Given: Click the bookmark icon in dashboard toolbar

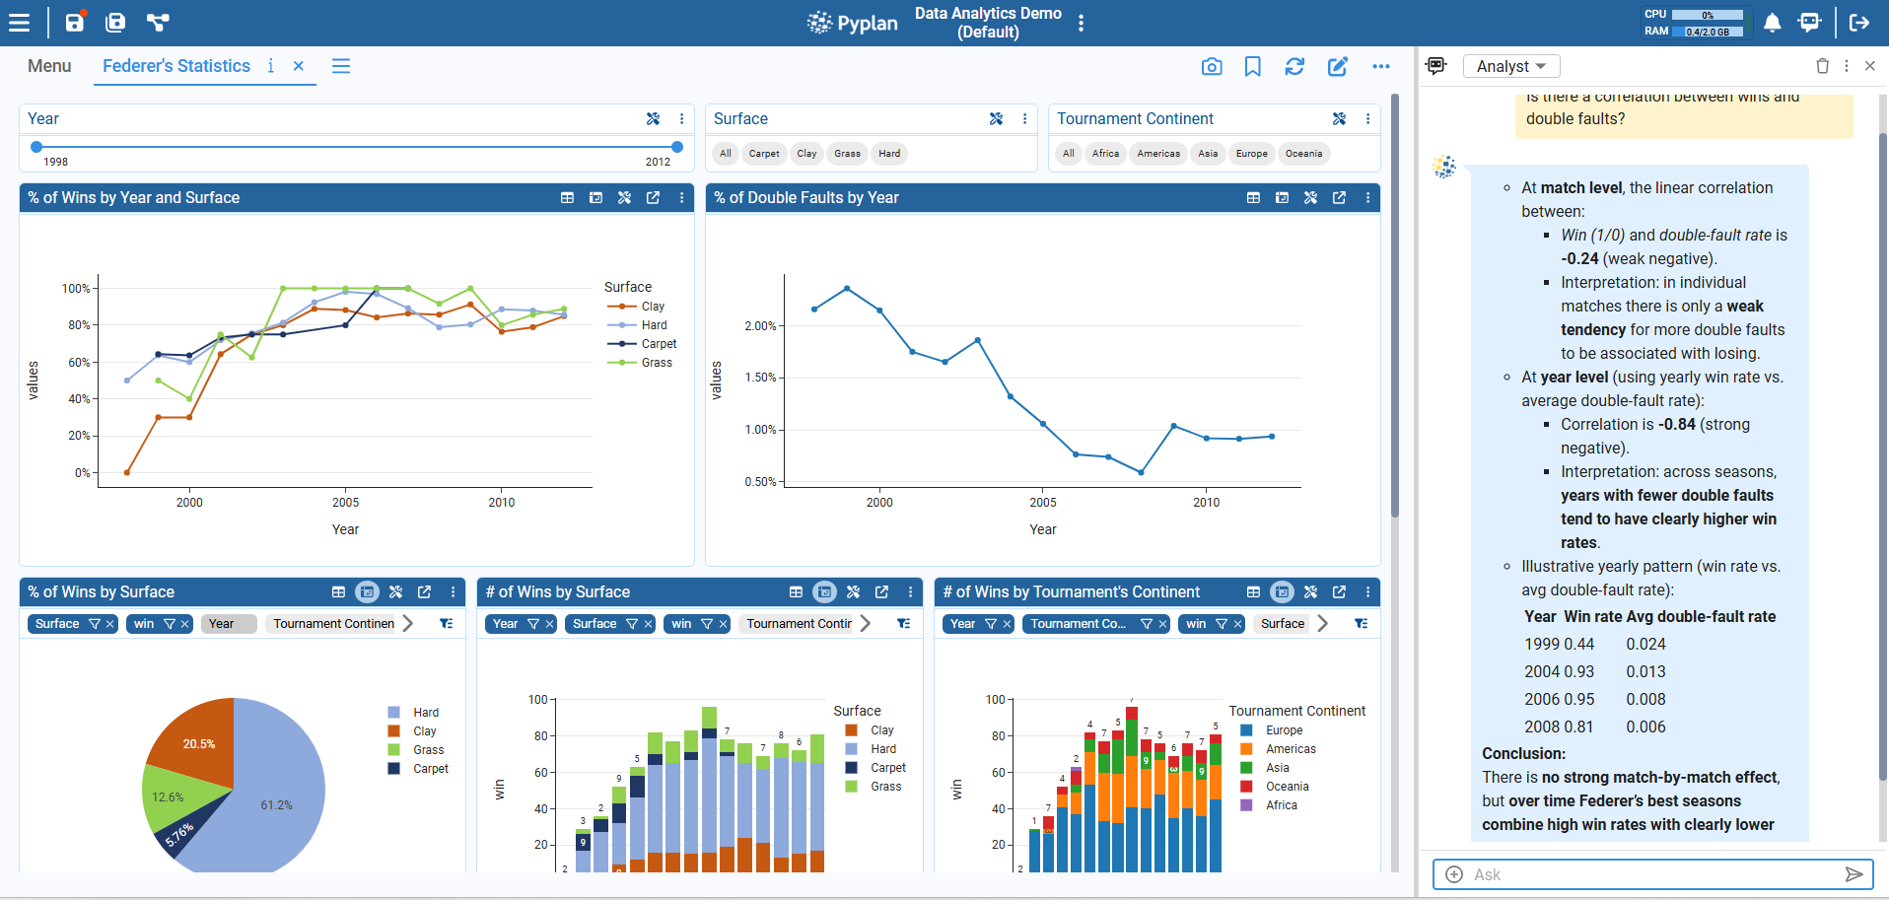Looking at the screenshot, I should point(1252,66).
